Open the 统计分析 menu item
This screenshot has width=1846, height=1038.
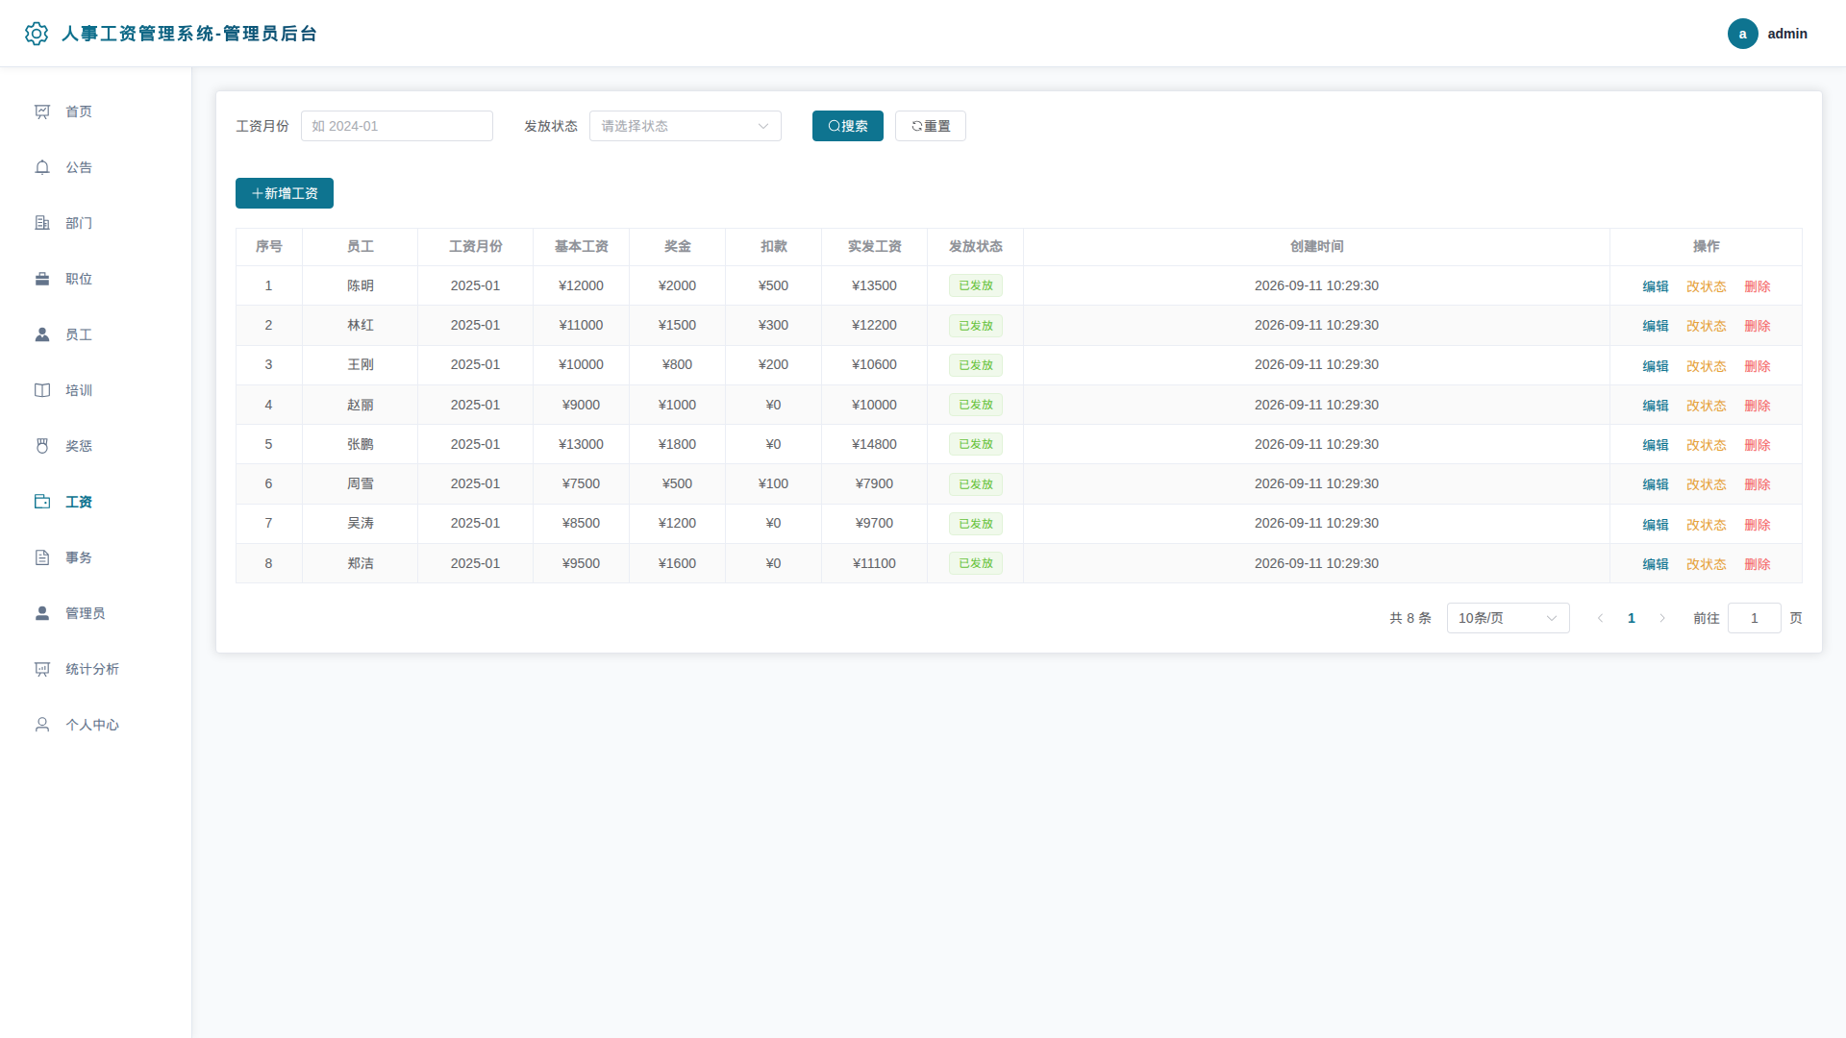(96, 669)
